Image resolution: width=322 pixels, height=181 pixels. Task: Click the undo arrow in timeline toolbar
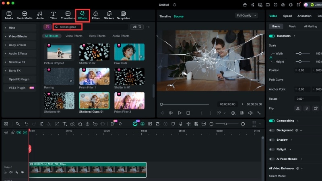[26, 124]
